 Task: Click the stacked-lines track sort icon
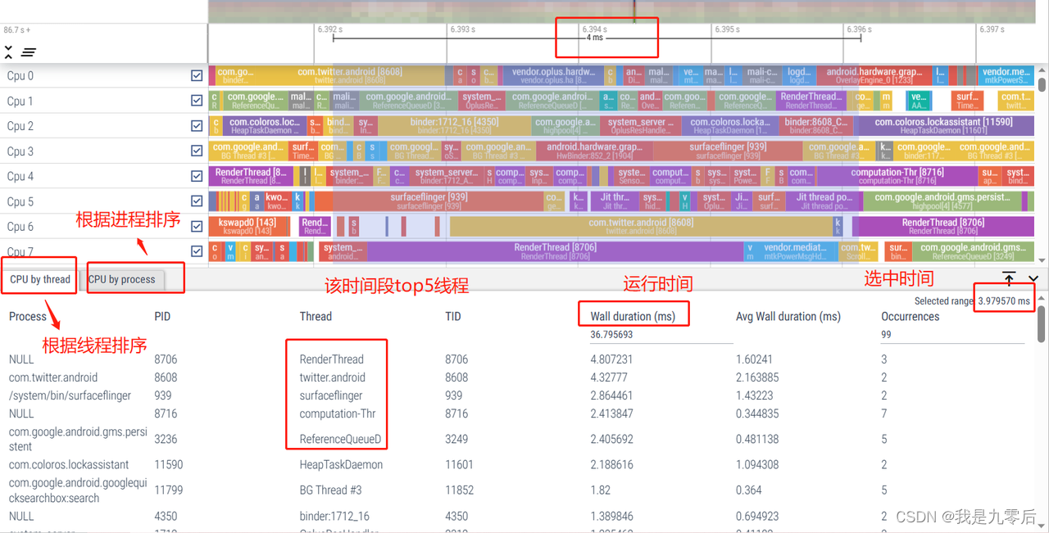29,52
